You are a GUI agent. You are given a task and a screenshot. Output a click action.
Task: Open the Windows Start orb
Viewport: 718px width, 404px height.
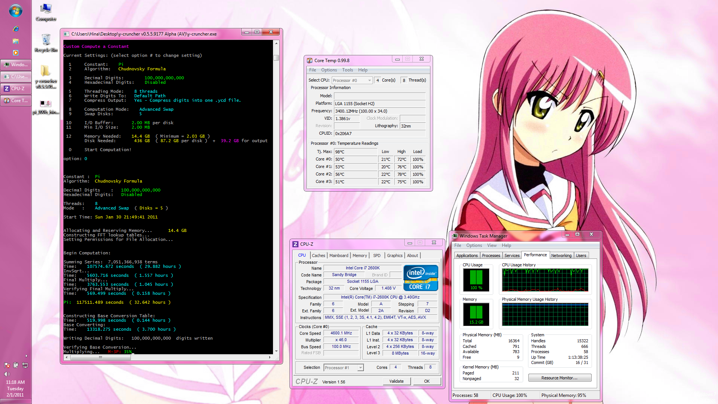[x=15, y=11]
